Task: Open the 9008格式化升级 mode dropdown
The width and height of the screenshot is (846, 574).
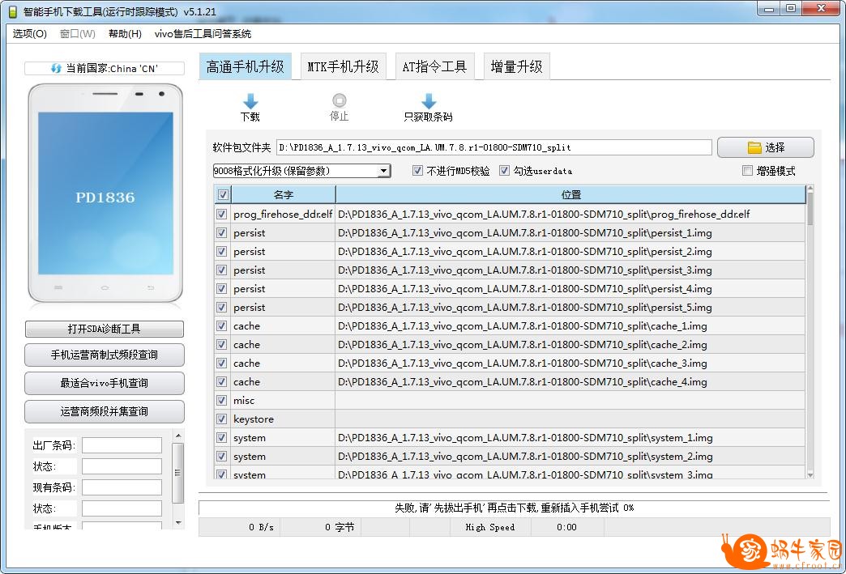Action: (383, 171)
